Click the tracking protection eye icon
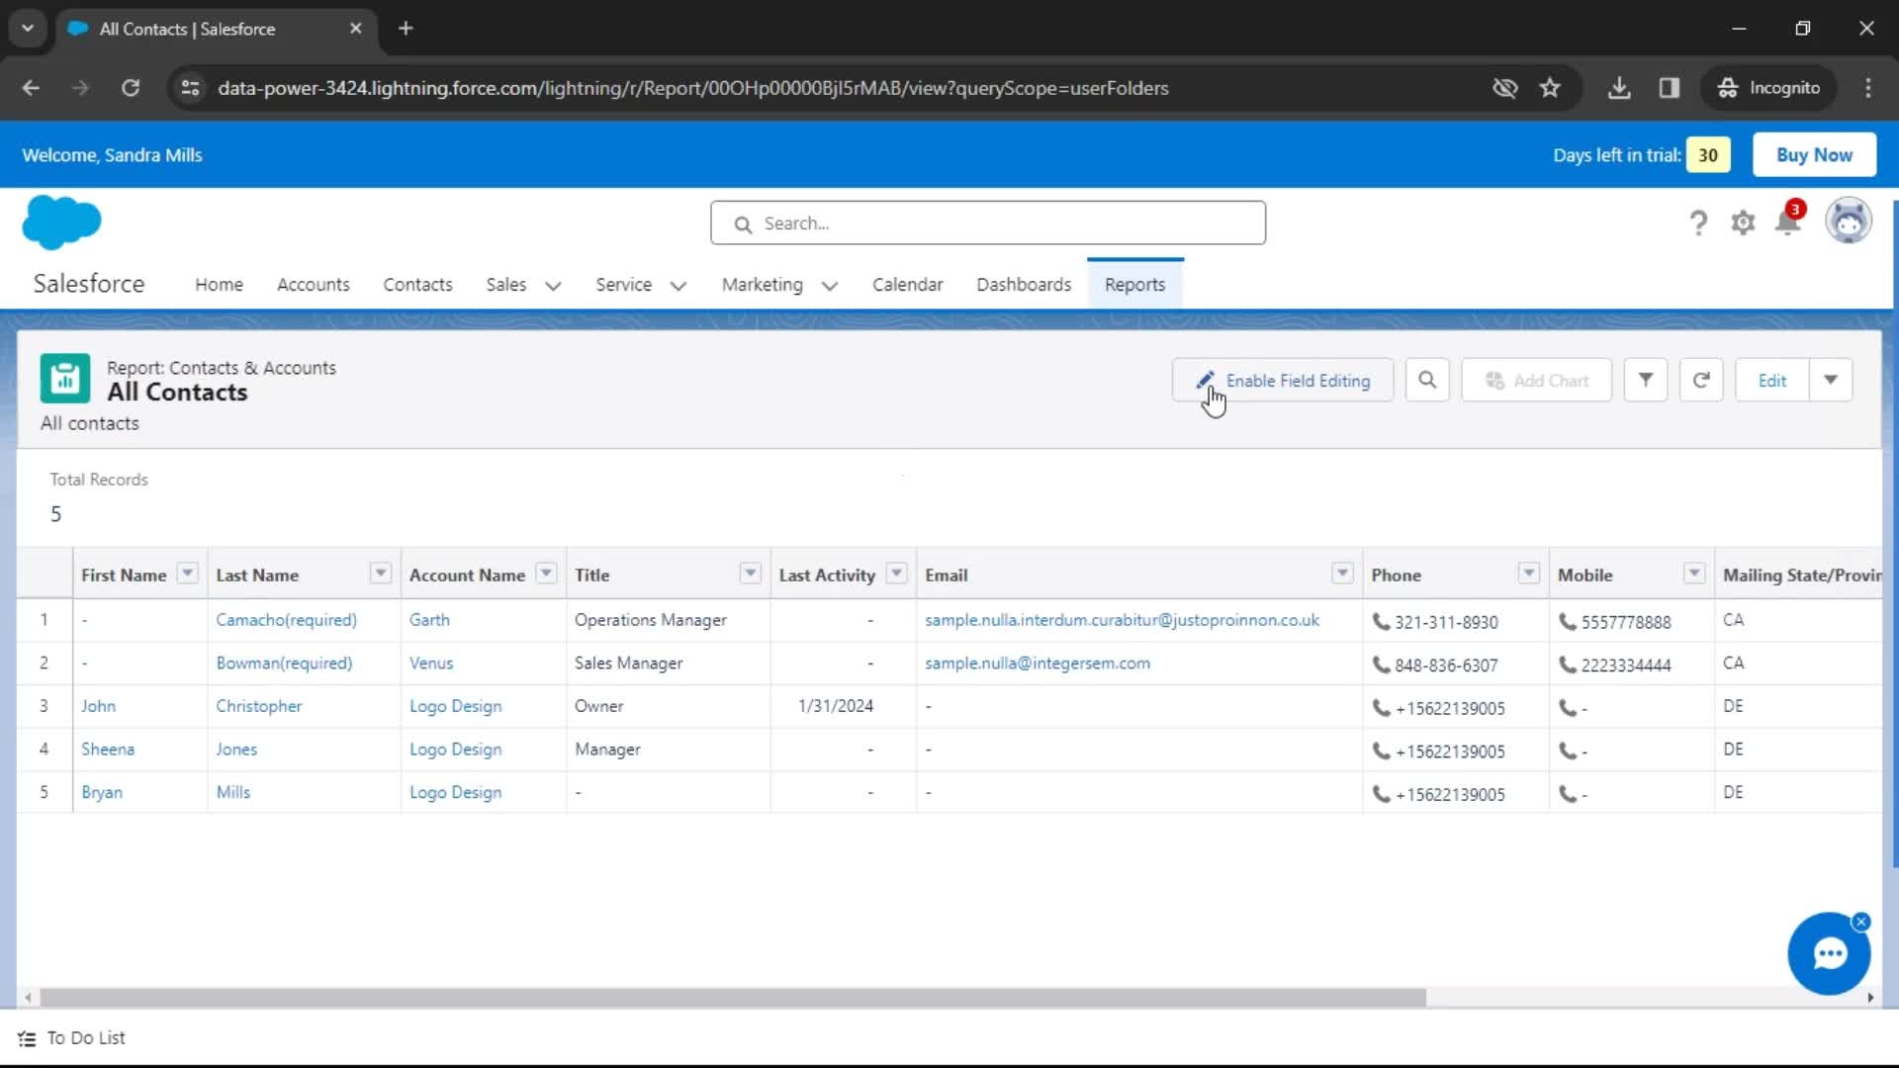1899x1068 pixels. pos(1504,88)
